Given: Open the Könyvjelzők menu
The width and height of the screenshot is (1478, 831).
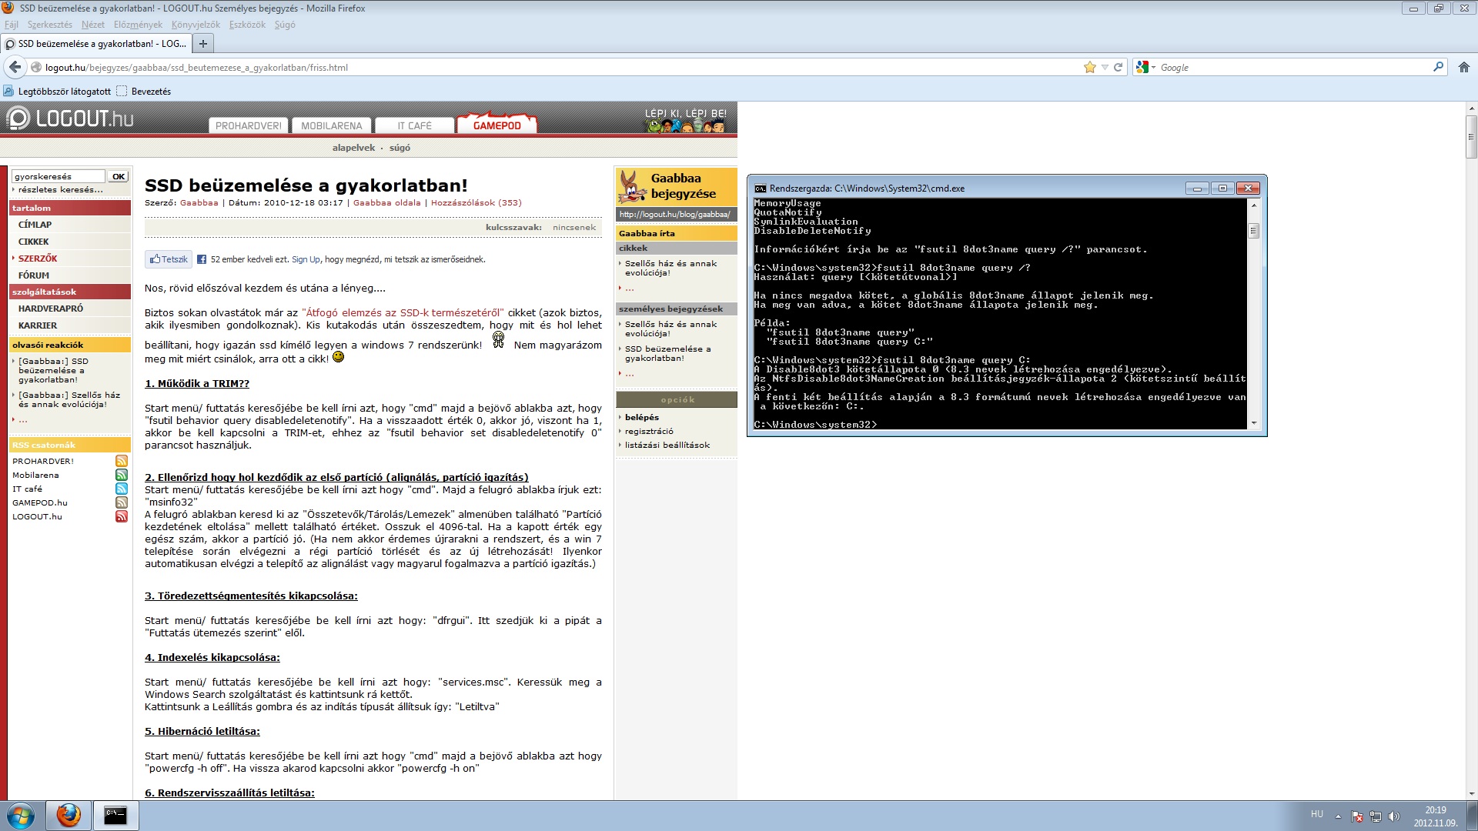Looking at the screenshot, I should coord(196,25).
